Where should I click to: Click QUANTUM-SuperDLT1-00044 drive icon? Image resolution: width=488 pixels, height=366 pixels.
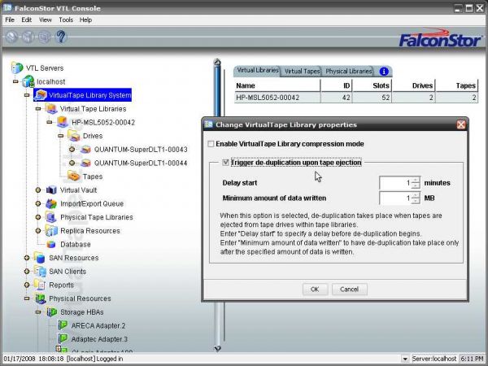[85, 163]
